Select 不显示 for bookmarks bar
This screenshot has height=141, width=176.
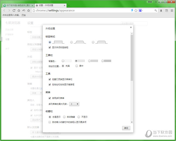[79, 117]
